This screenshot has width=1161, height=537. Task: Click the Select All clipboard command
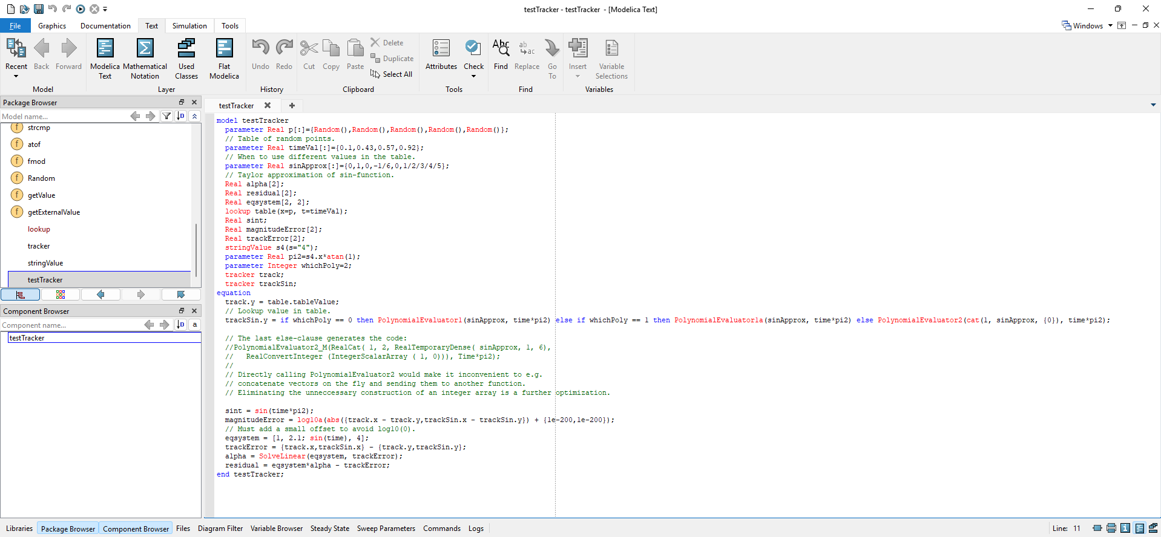pos(392,74)
